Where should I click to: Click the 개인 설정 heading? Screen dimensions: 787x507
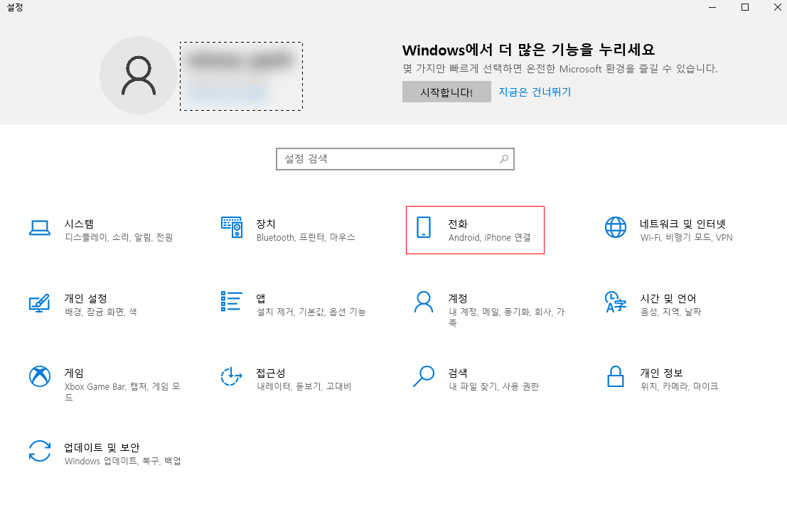(x=86, y=298)
